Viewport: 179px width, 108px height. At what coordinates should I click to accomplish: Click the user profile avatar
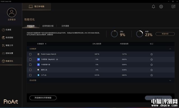12,13
